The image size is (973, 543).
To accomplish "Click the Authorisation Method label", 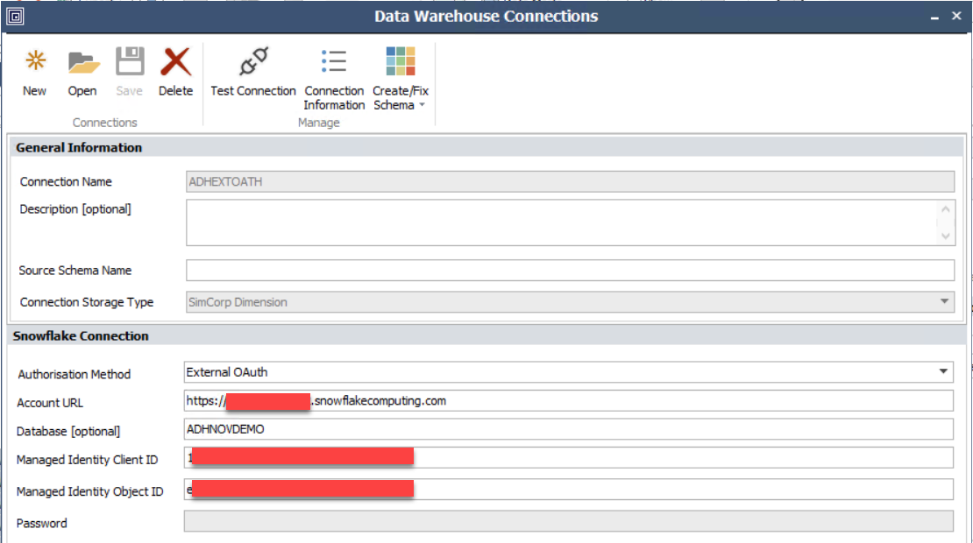I will [x=74, y=374].
